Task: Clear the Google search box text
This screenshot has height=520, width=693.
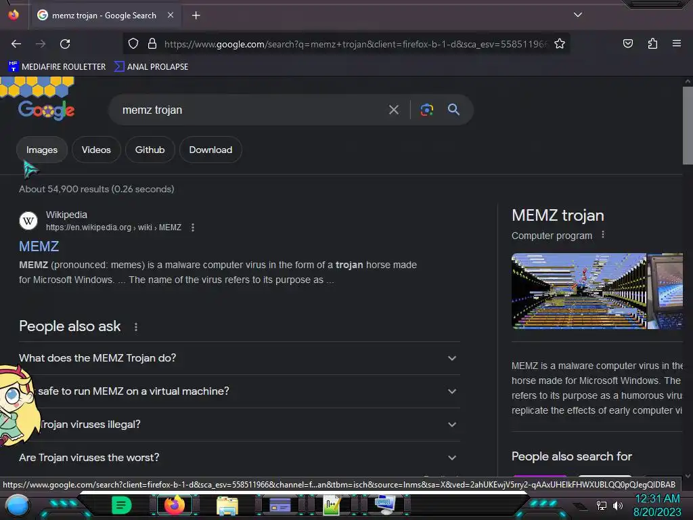Action: pos(393,110)
